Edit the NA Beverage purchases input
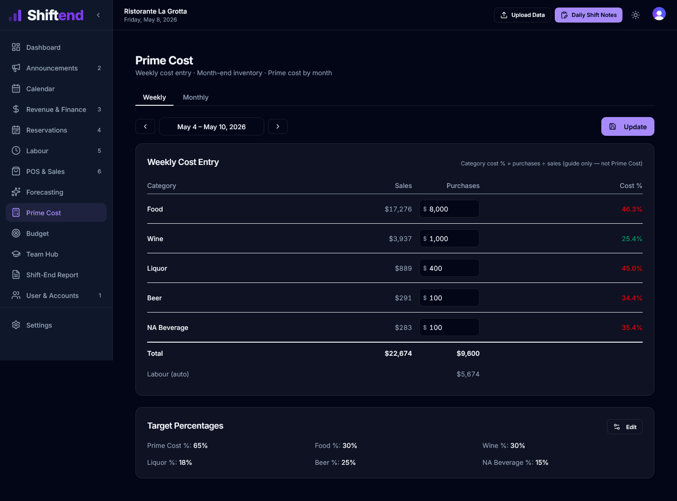677x501 pixels. 449,327
